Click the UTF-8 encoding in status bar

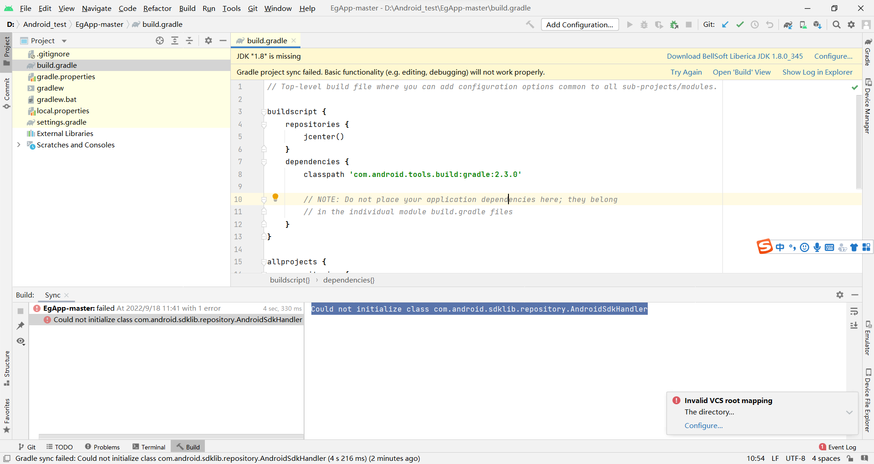795,458
